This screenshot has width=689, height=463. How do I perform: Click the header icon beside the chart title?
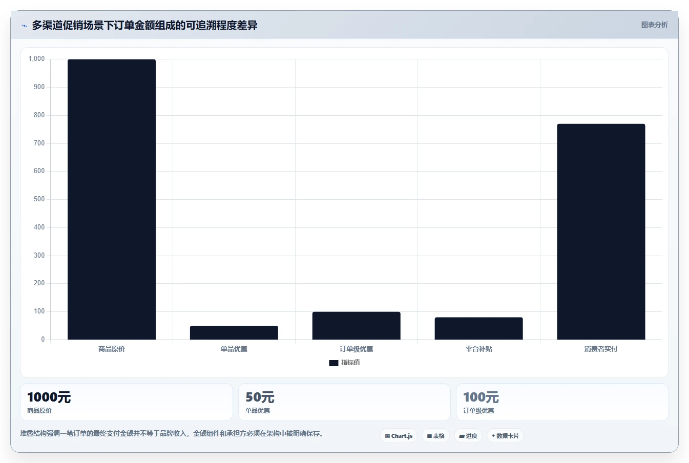pyautogui.click(x=24, y=26)
